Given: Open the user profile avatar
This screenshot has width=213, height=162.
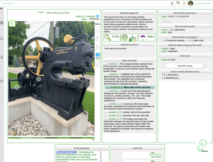Looking at the screenshot, I should point(190,3).
